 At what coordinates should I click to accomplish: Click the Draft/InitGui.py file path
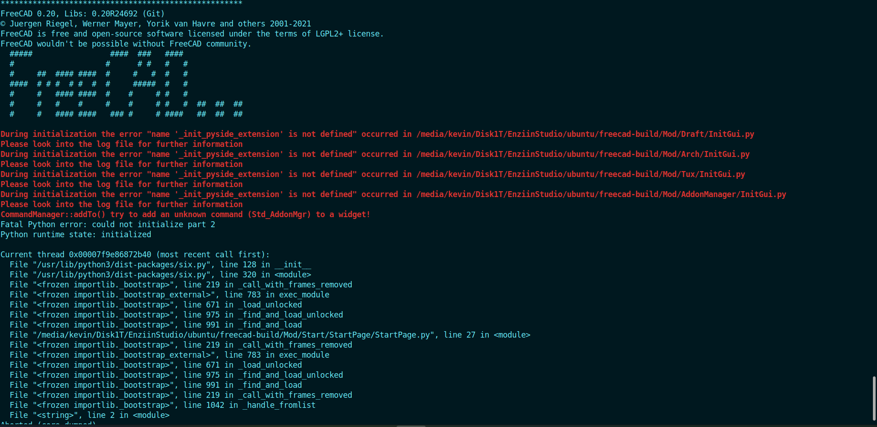(x=585, y=134)
